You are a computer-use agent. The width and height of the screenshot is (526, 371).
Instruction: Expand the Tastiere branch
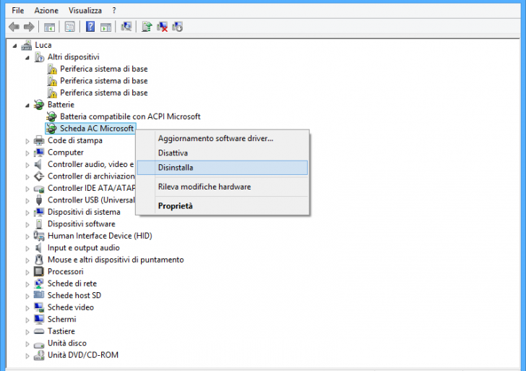[27, 332]
